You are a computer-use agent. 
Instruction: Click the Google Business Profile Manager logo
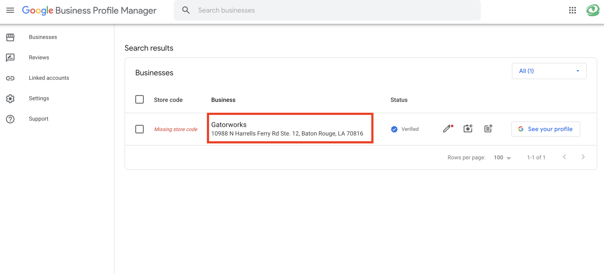[x=89, y=11]
